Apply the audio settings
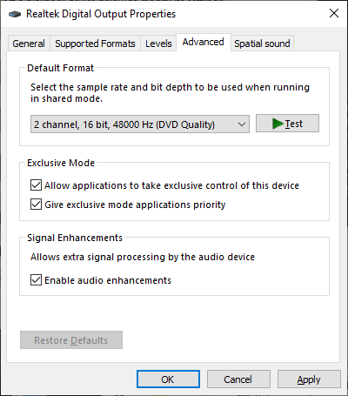 point(309,379)
